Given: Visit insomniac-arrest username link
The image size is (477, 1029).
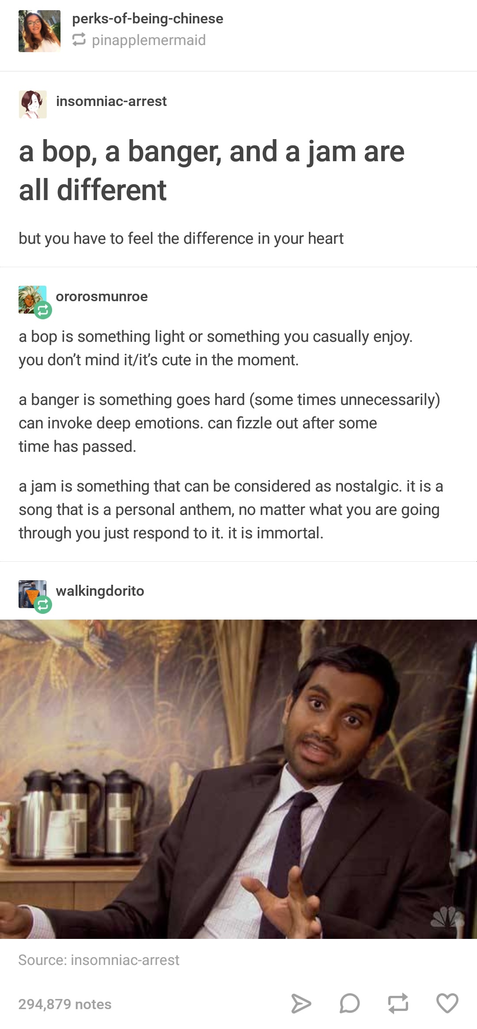Looking at the screenshot, I should 111,101.
